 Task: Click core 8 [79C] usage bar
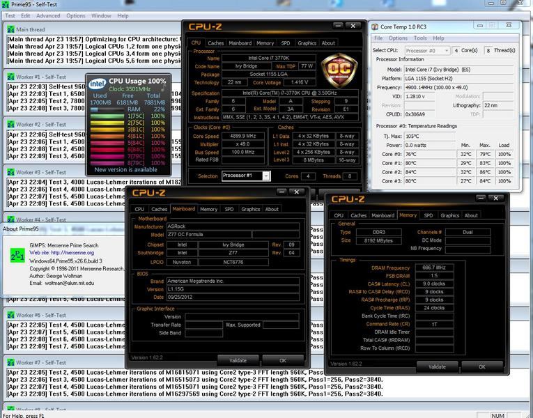click(x=107, y=163)
